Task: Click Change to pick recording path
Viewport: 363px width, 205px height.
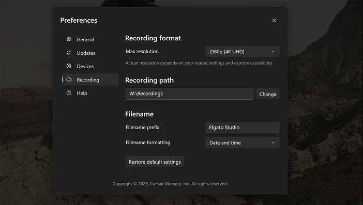Action: [268, 94]
